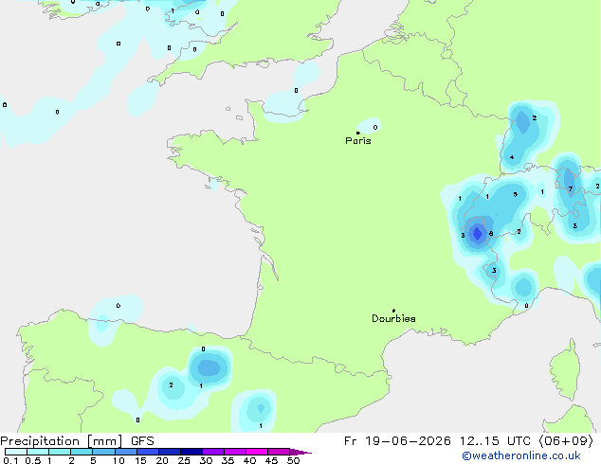The height and width of the screenshot is (464, 601).
Task: Pick the 40 to 45 magenta swatch
Action: pos(257,452)
